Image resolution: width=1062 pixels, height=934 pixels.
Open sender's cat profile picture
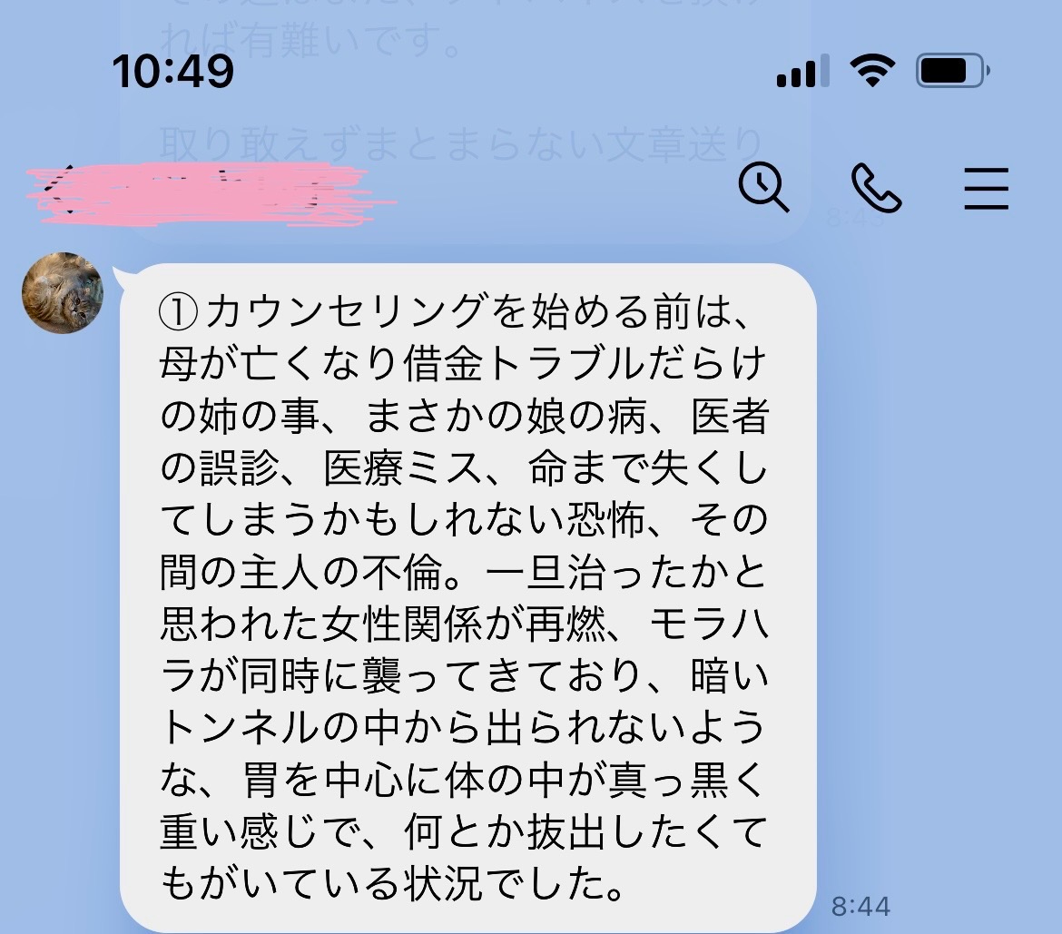[x=63, y=292]
